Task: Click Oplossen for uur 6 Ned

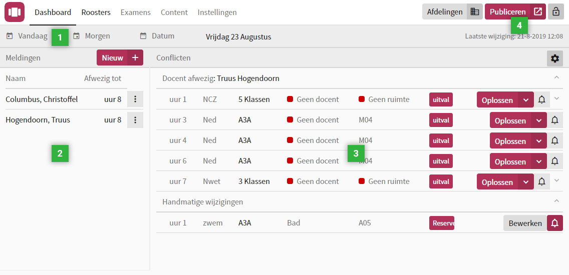Action: [510, 161]
